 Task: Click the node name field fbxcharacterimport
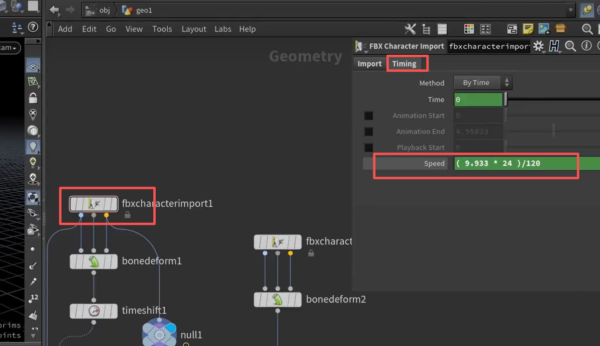pyautogui.click(x=489, y=46)
